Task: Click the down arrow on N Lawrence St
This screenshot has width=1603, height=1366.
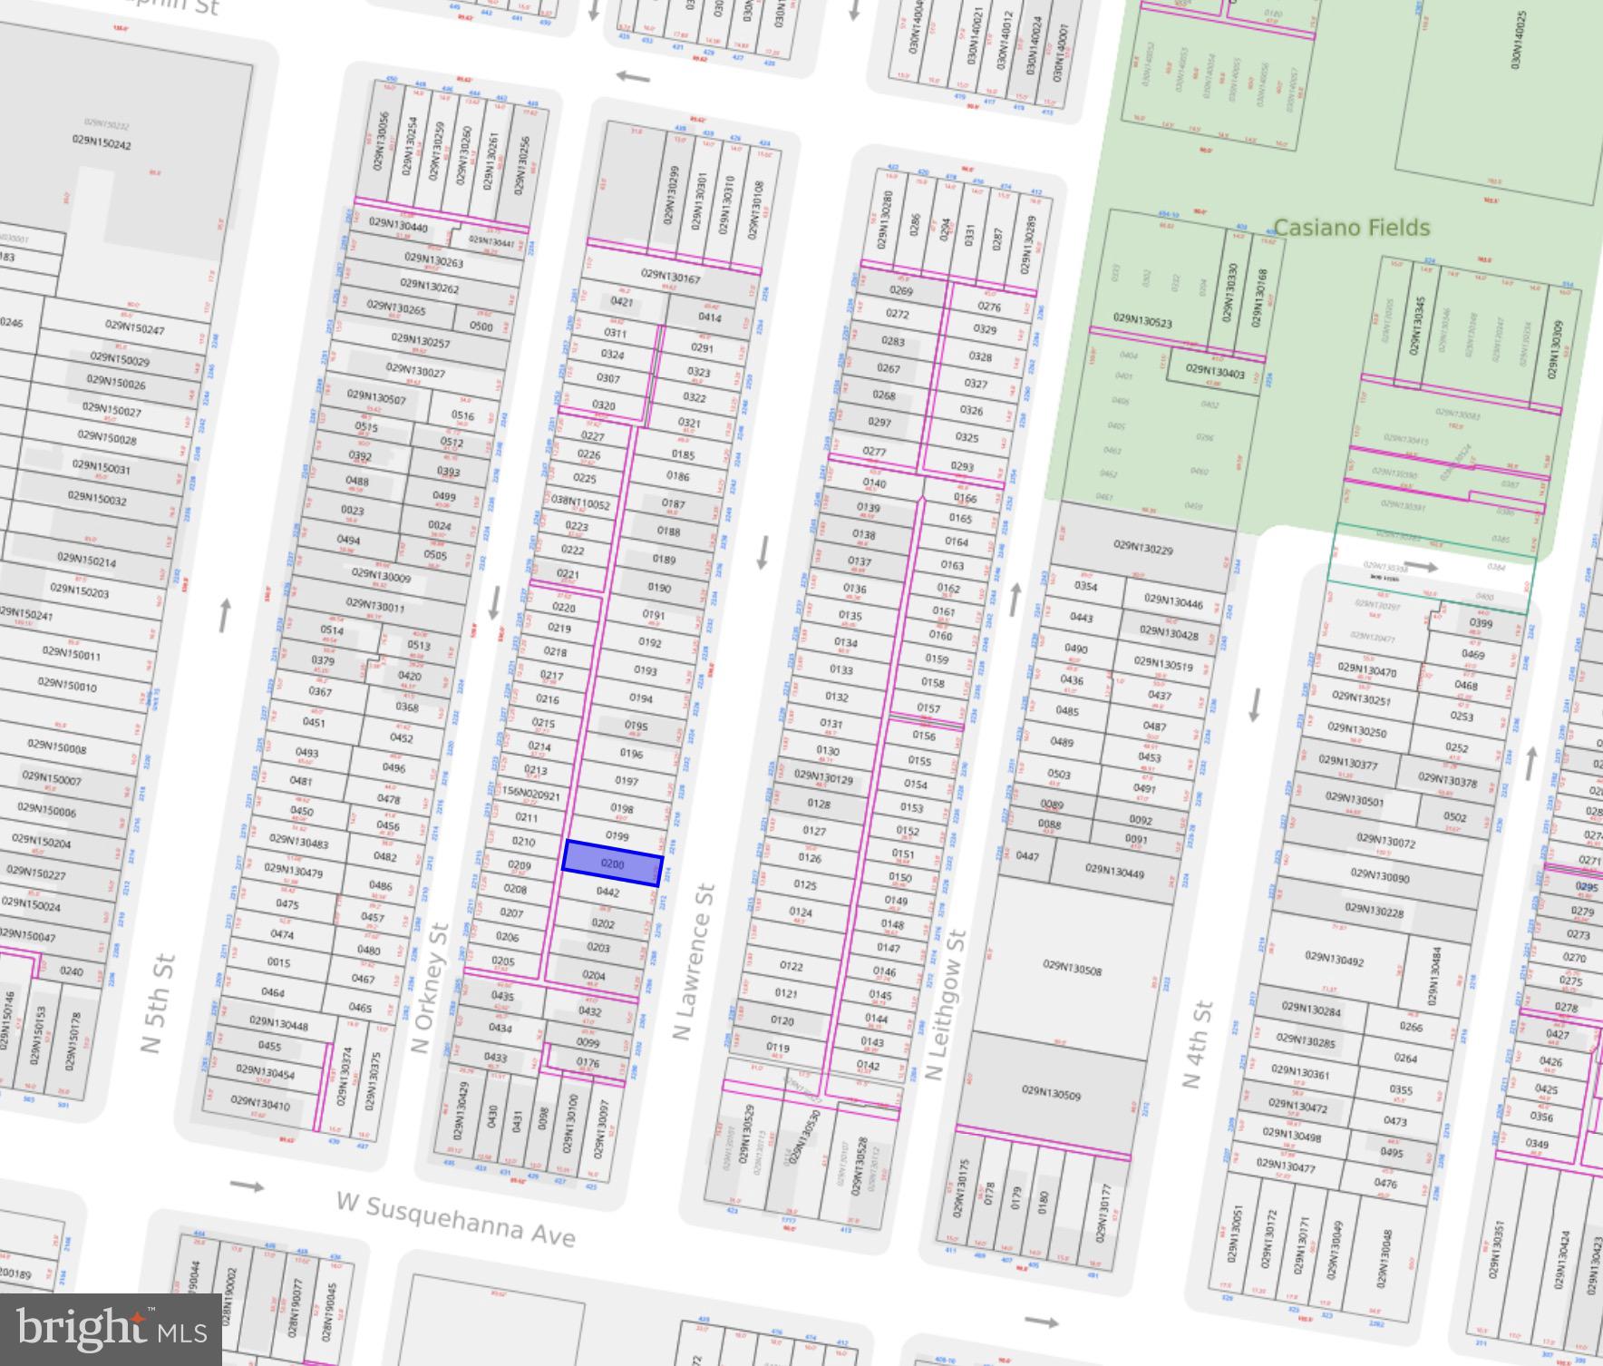Action: [x=763, y=552]
